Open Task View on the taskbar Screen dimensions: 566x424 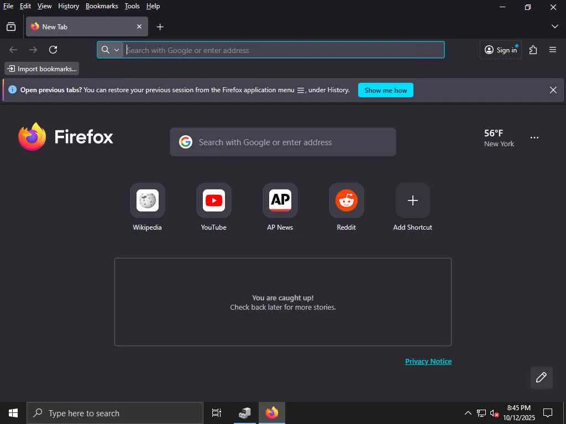pos(217,413)
